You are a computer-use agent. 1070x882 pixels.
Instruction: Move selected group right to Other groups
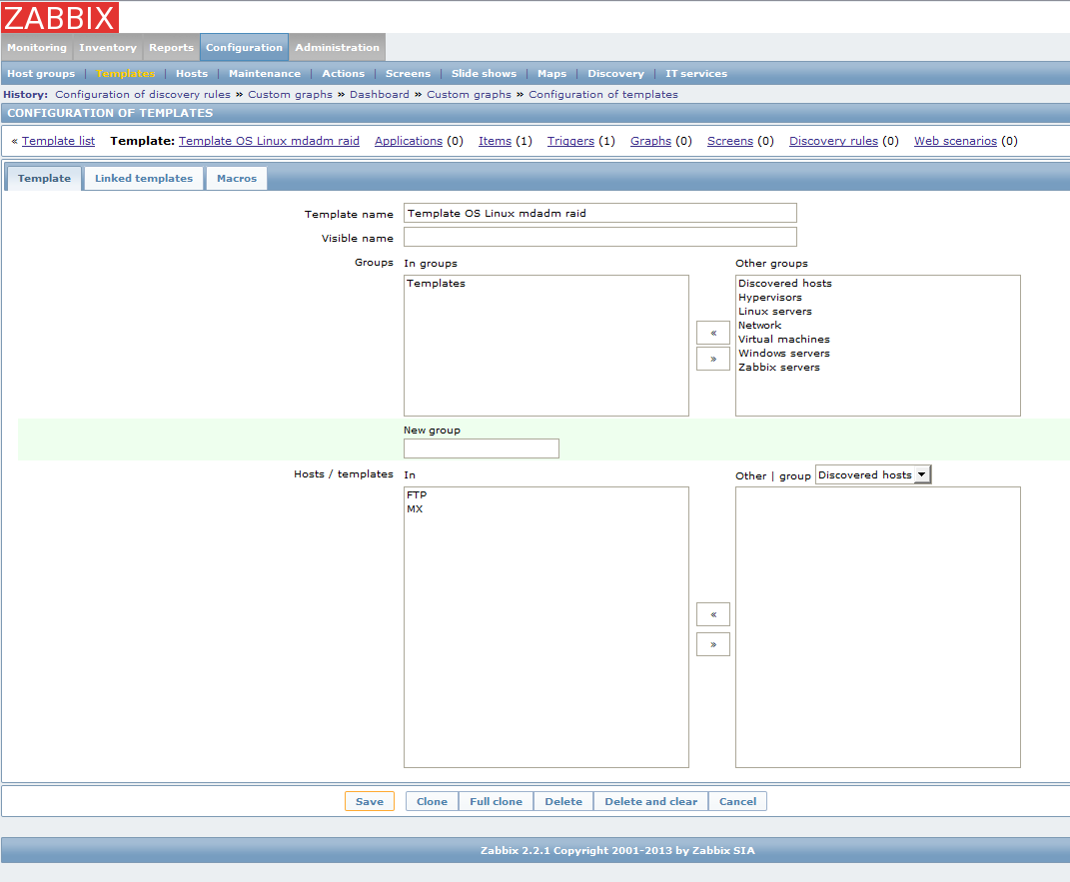(712, 359)
